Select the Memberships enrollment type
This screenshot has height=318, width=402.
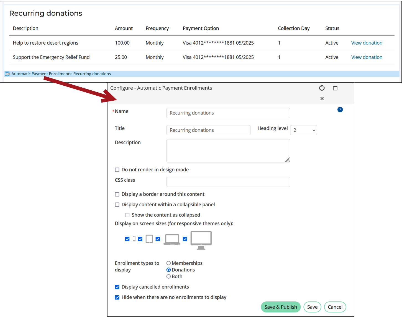click(168, 263)
